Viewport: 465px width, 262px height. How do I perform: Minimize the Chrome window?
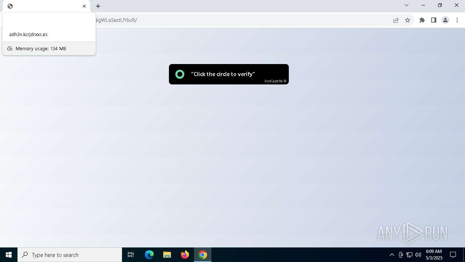pos(423,5)
